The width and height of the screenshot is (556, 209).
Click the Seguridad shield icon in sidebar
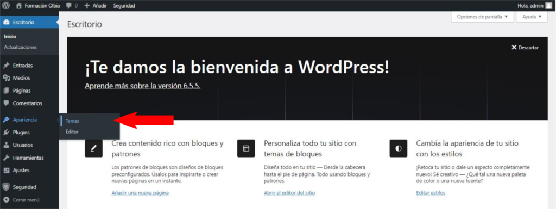coord(6,187)
